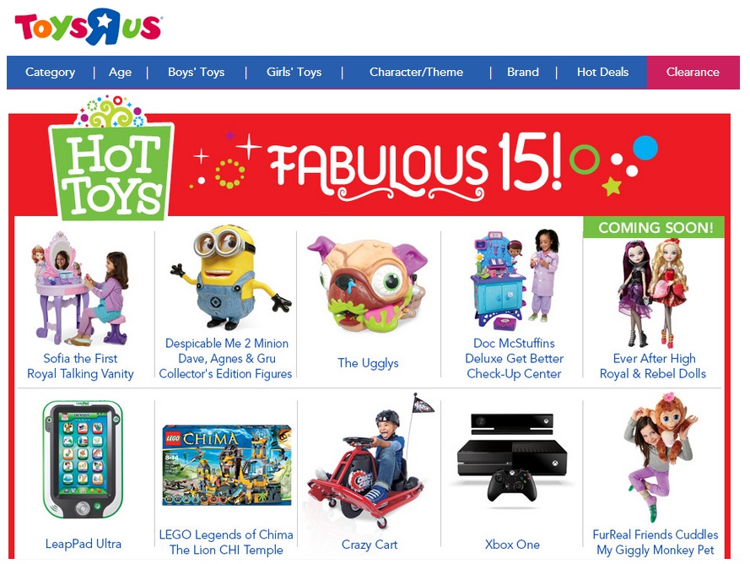The width and height of the screenshot is (750, 564).
Task: Open the Clearance tab
Action: (x=693, y=73)
